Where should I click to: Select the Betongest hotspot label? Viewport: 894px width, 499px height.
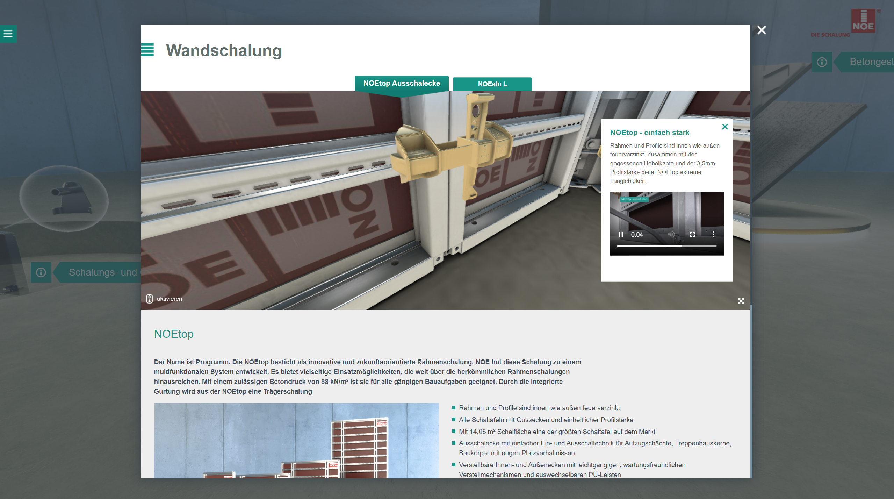point(864,62)
